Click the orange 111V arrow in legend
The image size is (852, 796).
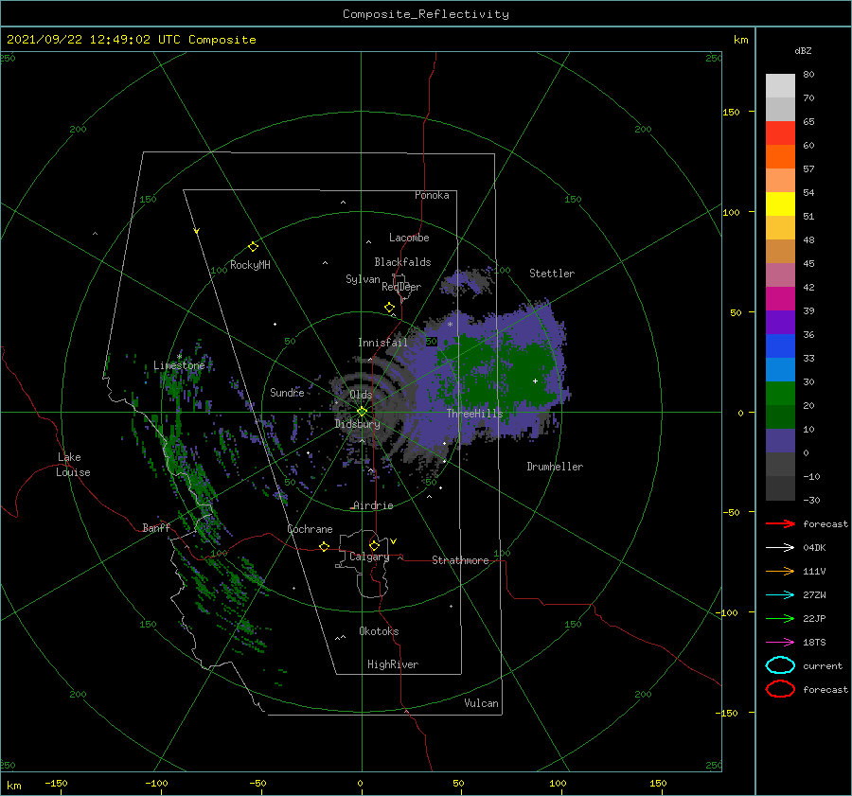[x=780, y=571]
